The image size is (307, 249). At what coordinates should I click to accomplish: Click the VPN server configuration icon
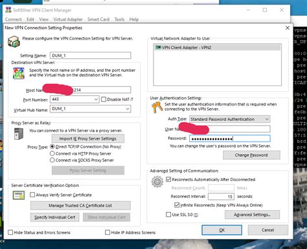pyautogui.click(x=14, y=41)
